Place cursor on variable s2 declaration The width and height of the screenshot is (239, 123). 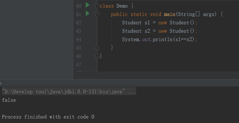point(147,31)
